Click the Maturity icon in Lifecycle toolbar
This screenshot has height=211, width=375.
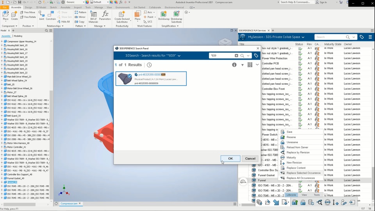pyautogui.click(x=327, y=202)
